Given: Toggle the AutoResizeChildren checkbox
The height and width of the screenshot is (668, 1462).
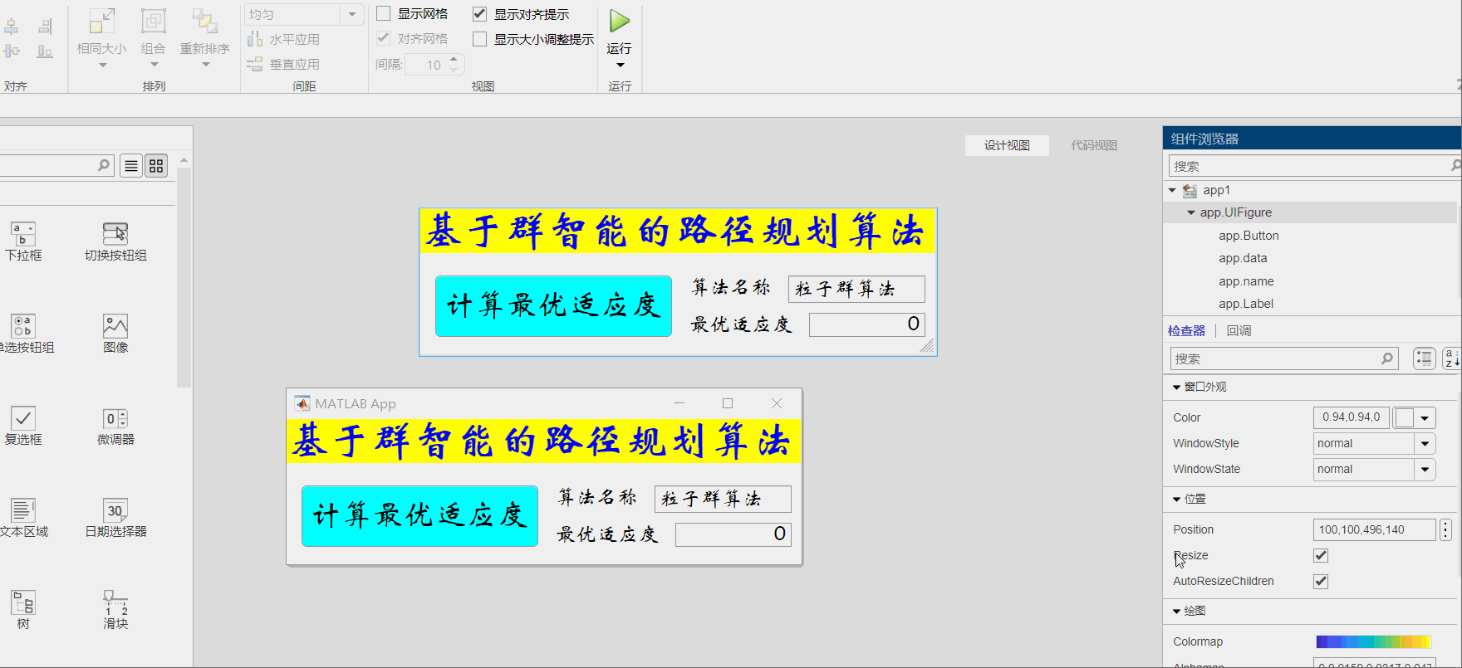Looking at the screenshot, I should coord(1321,581).
